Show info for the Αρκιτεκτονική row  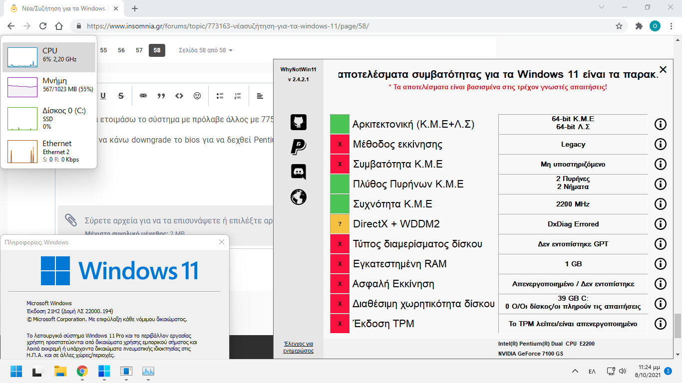(x=660, y=124)
